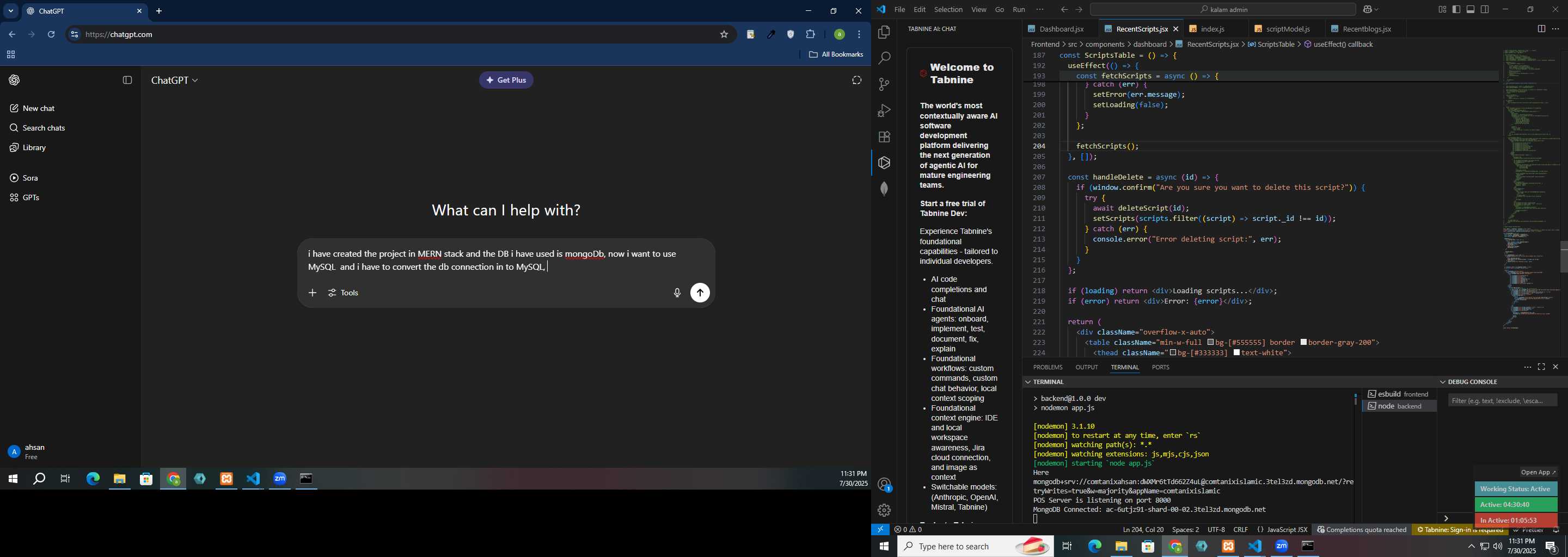
Task: Open the Chrome apps grid shortcut
Action: coord(11,55)
